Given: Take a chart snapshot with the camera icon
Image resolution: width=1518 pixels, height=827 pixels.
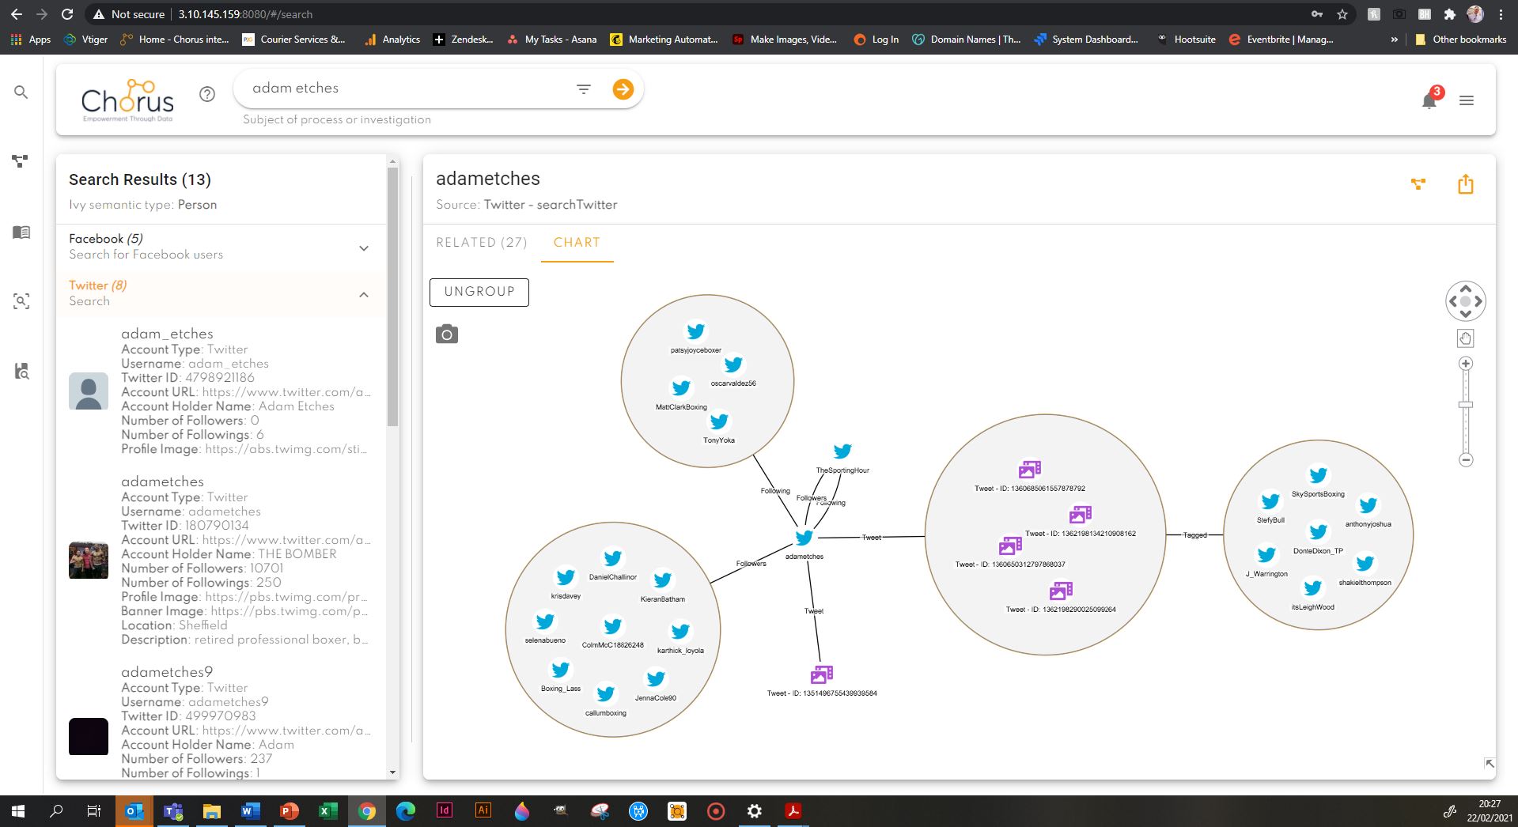Looking at the screenshot, I should click(448, 334).
